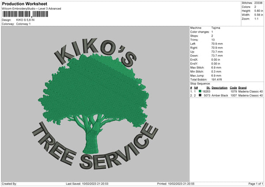Screen dimensions: 265x187
Task: Click the Description column header
Action: [220, 87]
